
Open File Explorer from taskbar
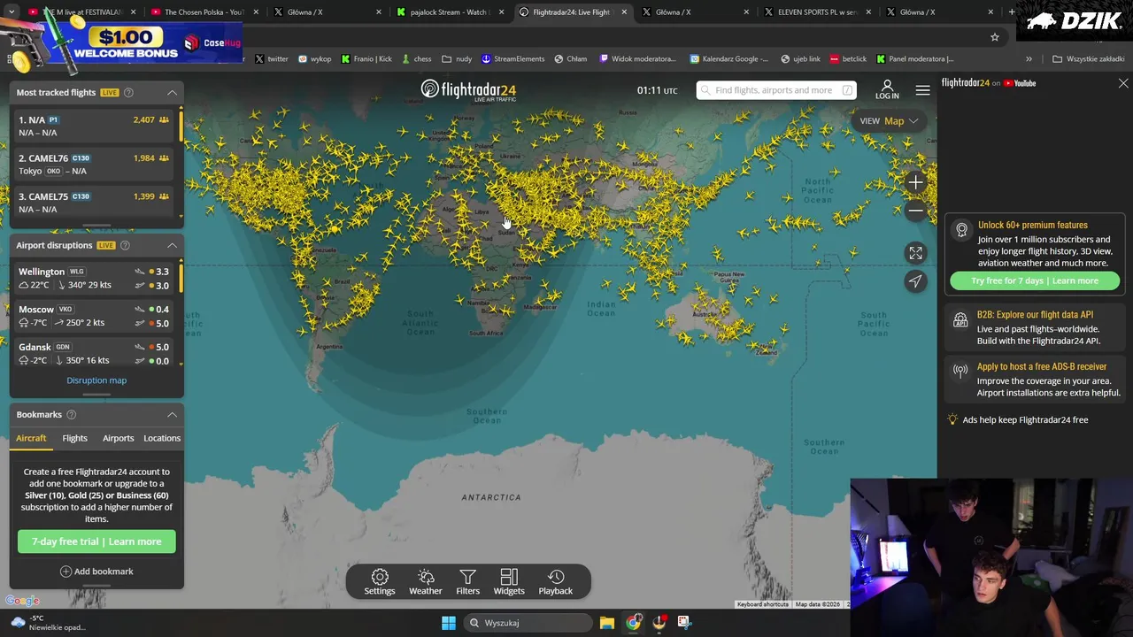click(607, 623)
